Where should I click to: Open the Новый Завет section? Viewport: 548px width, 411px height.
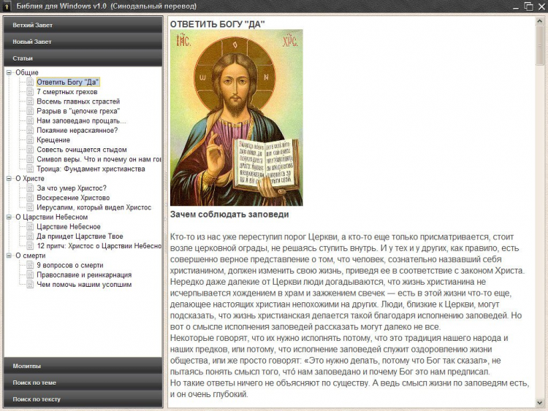pos(83,42)
